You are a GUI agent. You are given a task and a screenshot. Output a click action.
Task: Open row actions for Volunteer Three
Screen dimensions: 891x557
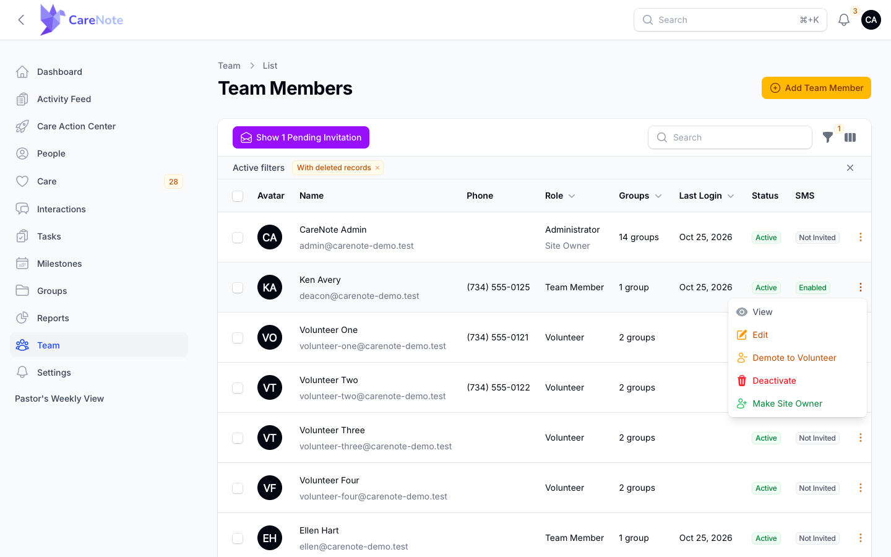click(x=860, y=438)
